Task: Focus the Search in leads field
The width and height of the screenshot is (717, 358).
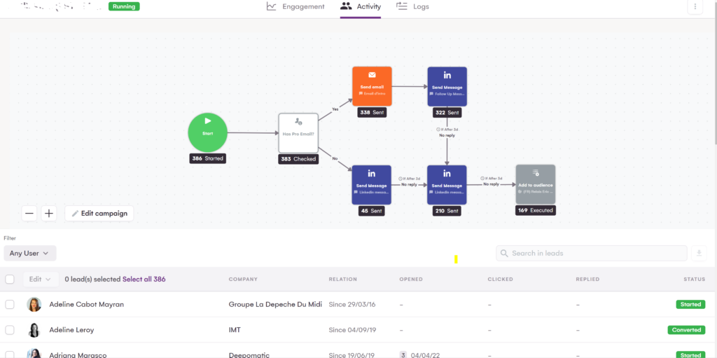Action: click(591, 253)
